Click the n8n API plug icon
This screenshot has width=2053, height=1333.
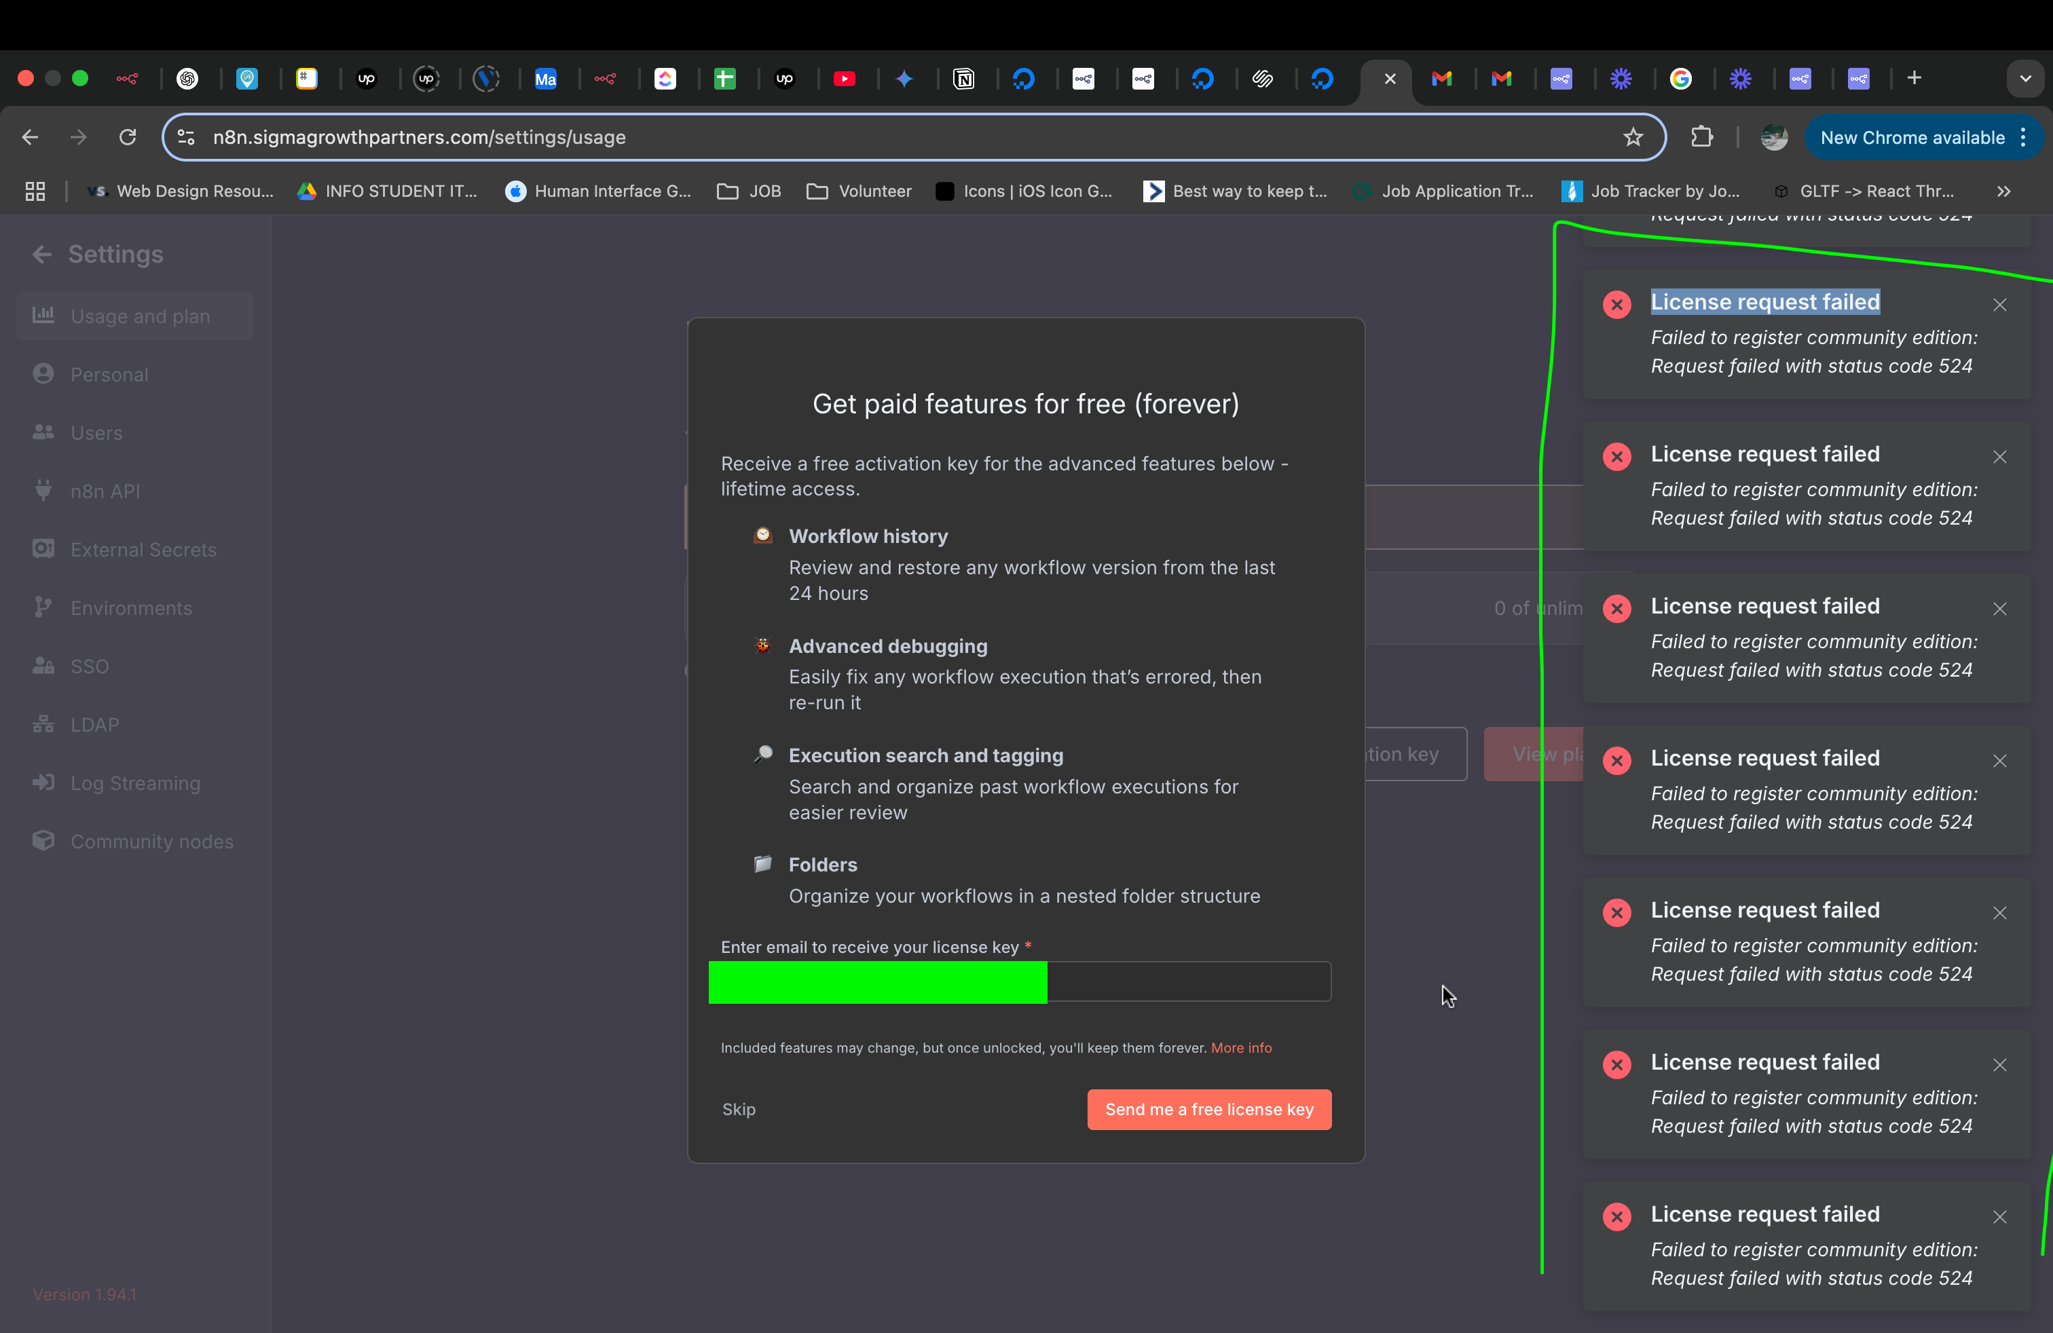pyautogui.click(x=43, y=490)
